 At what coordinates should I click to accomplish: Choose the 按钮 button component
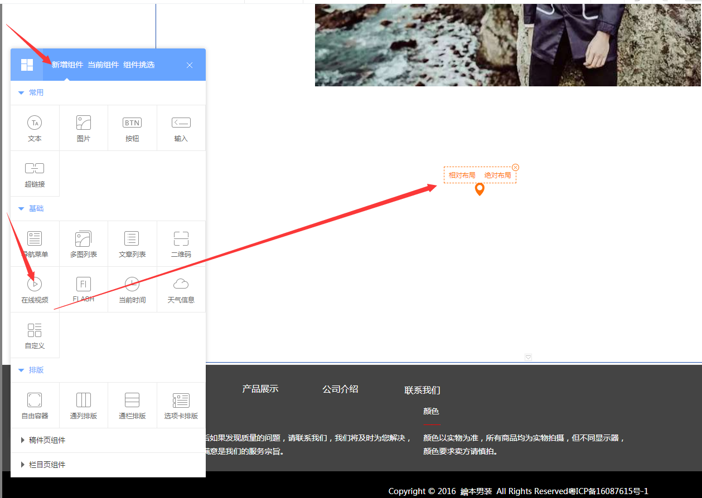pyautogui.click(x=132, y=123)
